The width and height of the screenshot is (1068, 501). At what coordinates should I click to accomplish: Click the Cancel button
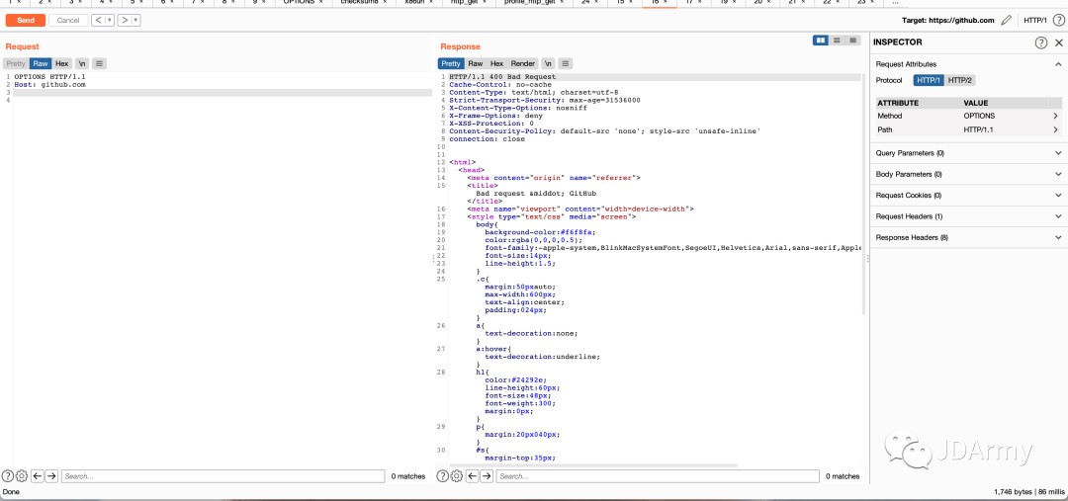68,21
